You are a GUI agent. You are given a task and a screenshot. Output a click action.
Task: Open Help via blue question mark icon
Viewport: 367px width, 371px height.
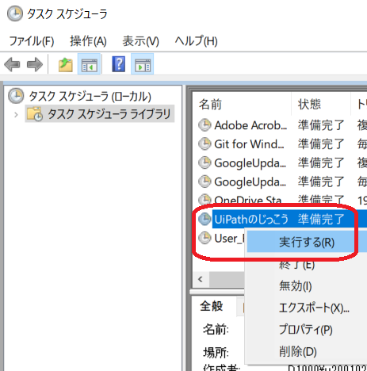pos(119,64)
